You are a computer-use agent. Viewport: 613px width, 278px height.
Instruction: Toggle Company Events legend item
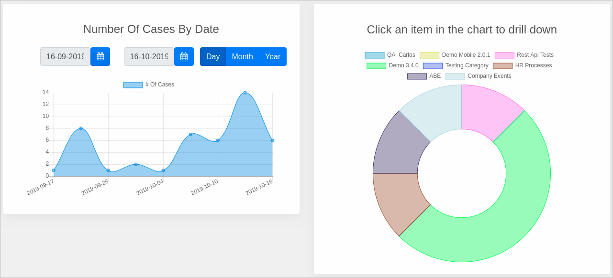point(478,76)
